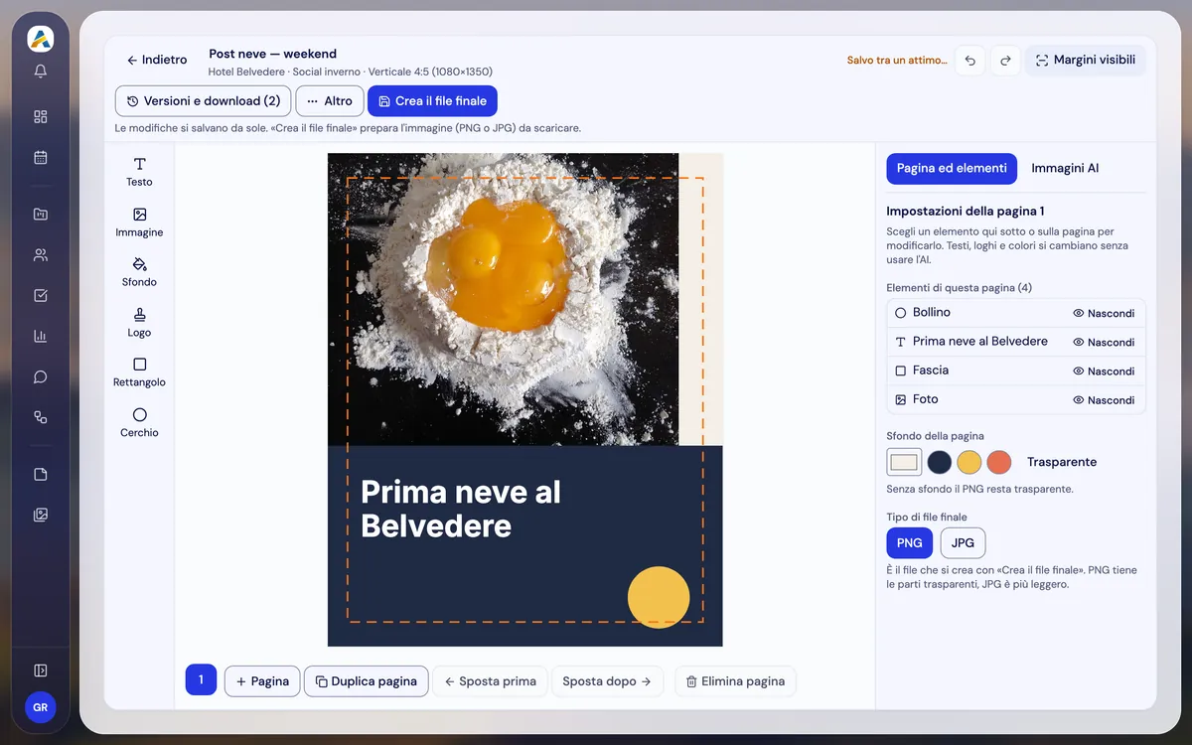Screen dimensions: 1192x745
Task: Select the Testo tool
Action: [x=139, y=172]
